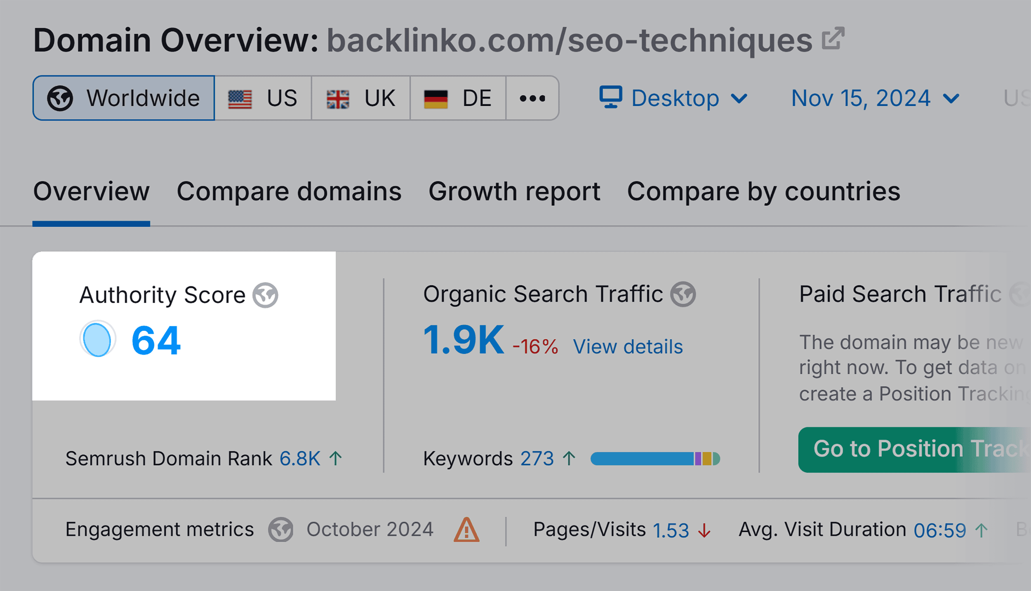The width and height of the screenshot is (1031, 591).
Task: Click the Authority Score circle indicator
Action: [97, 339]
